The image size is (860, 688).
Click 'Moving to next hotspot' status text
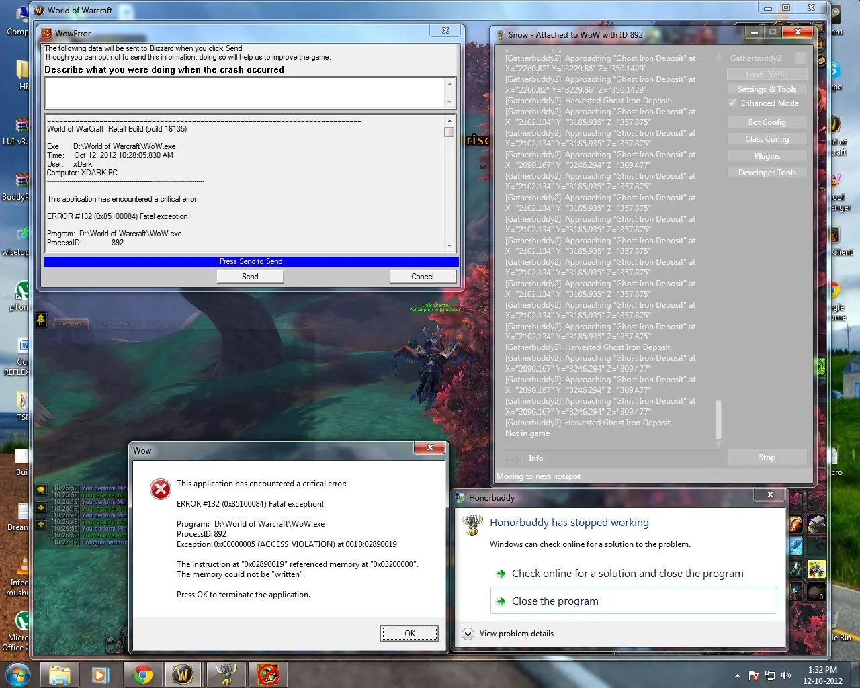pyautogui.click(x=538, y=476)
